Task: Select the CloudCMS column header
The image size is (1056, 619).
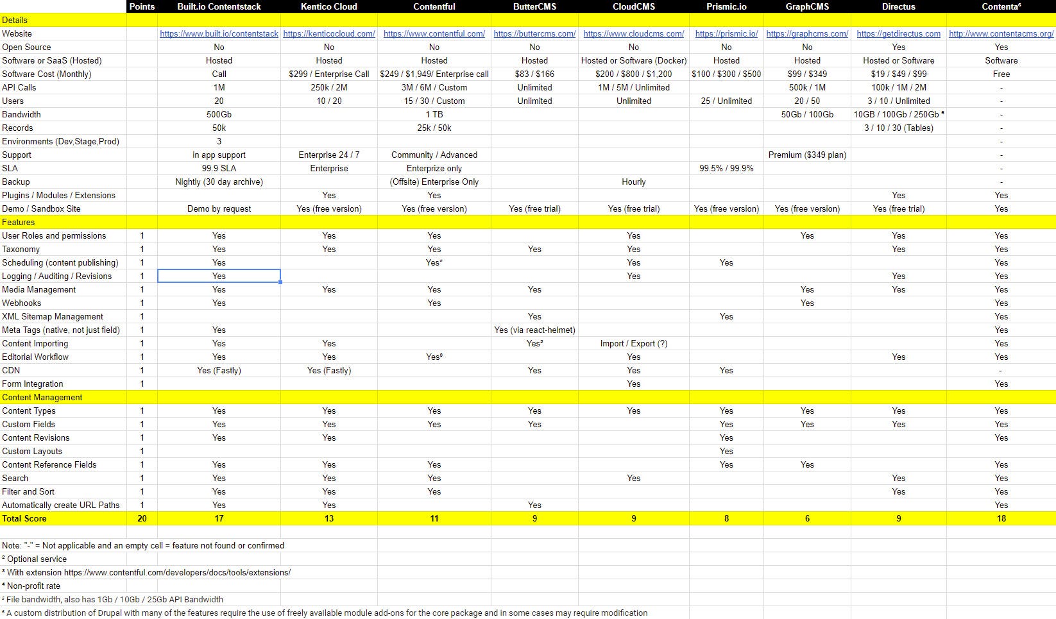Action: coord(634,6)
